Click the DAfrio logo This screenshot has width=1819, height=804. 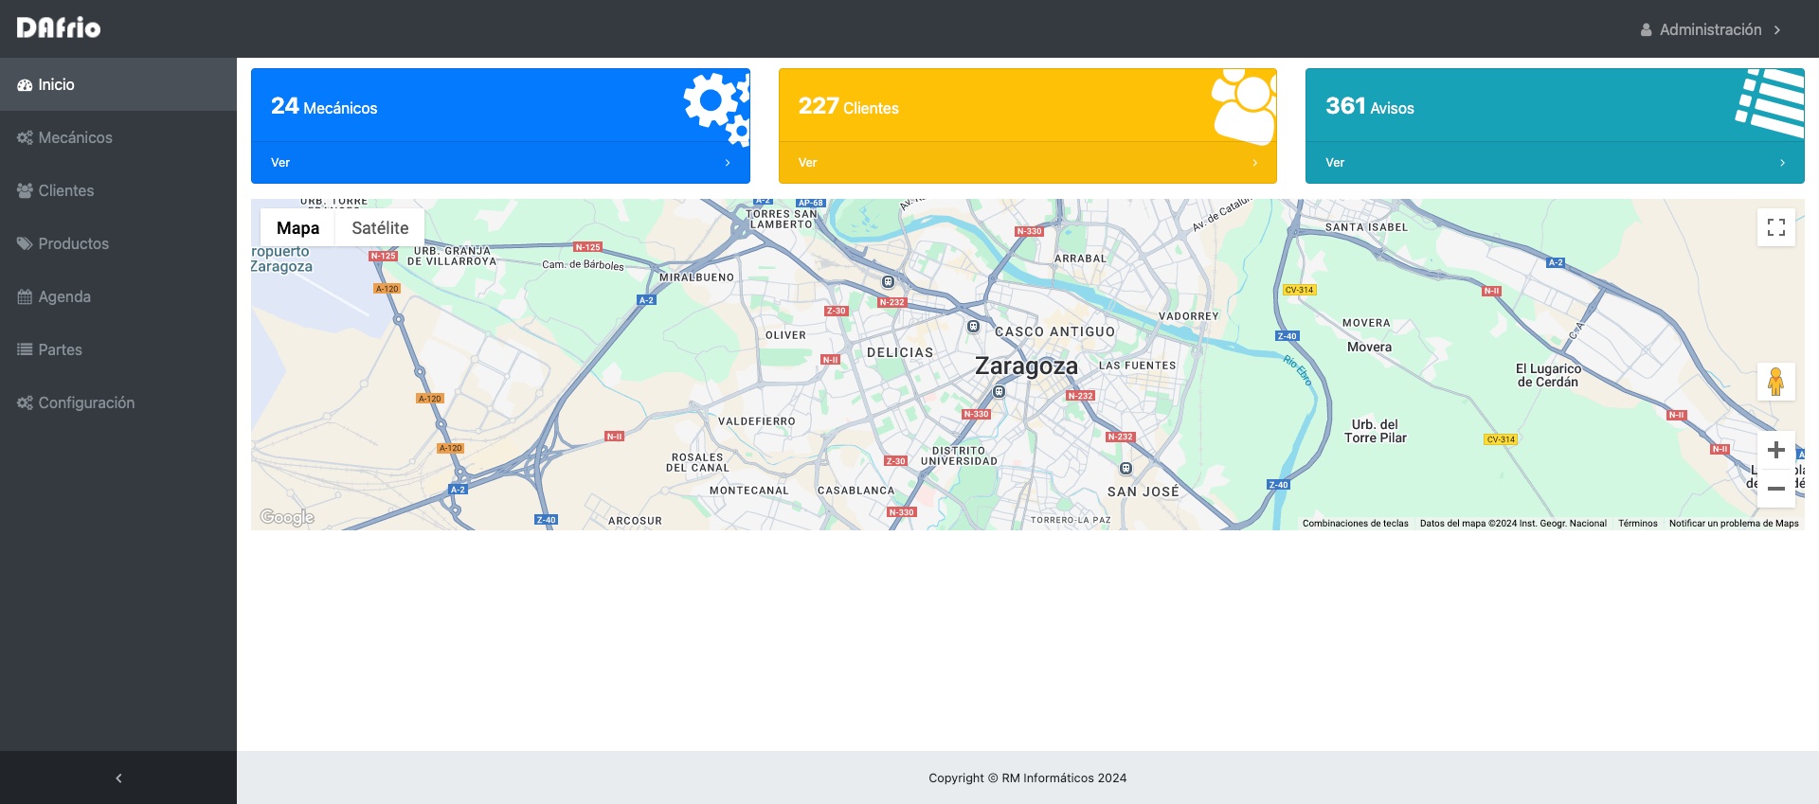point(59,28)
